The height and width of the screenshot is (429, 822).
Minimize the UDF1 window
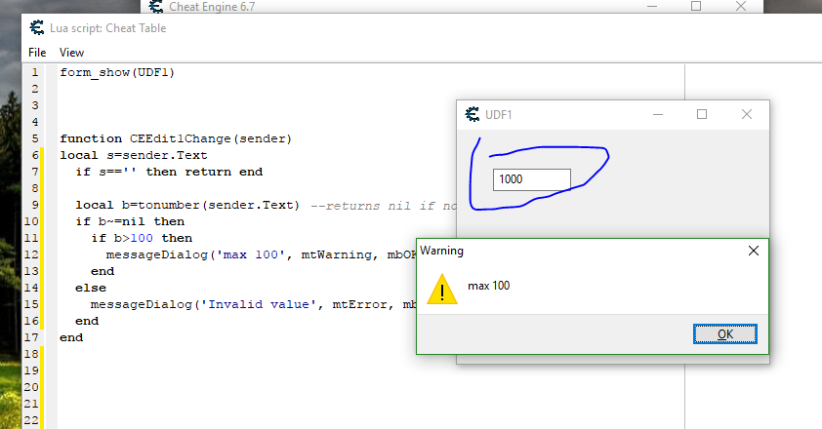(655, 114)
